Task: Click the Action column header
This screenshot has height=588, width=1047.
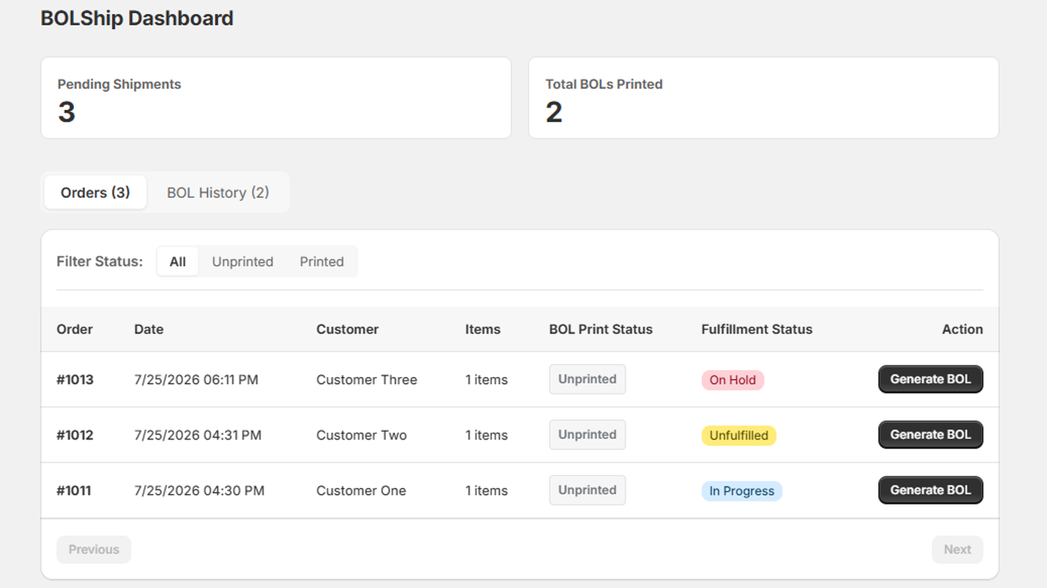Action: coord(963,329)
